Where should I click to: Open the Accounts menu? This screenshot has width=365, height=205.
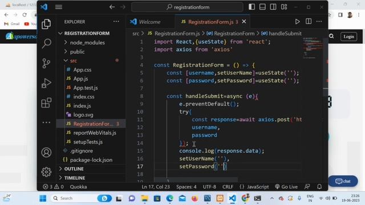pos(46,153)
